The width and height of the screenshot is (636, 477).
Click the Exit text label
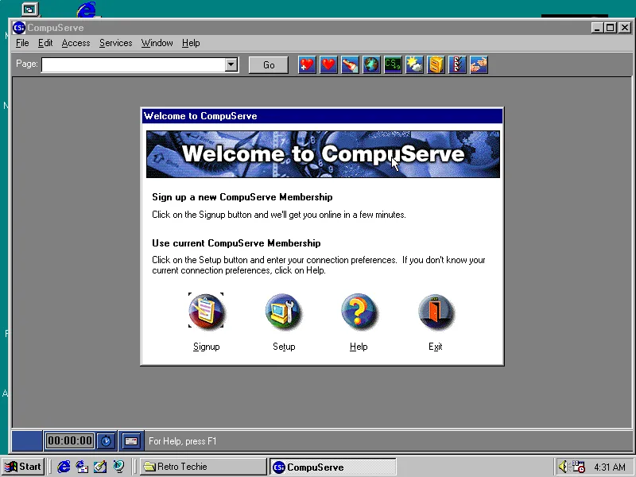click(435, 347)
